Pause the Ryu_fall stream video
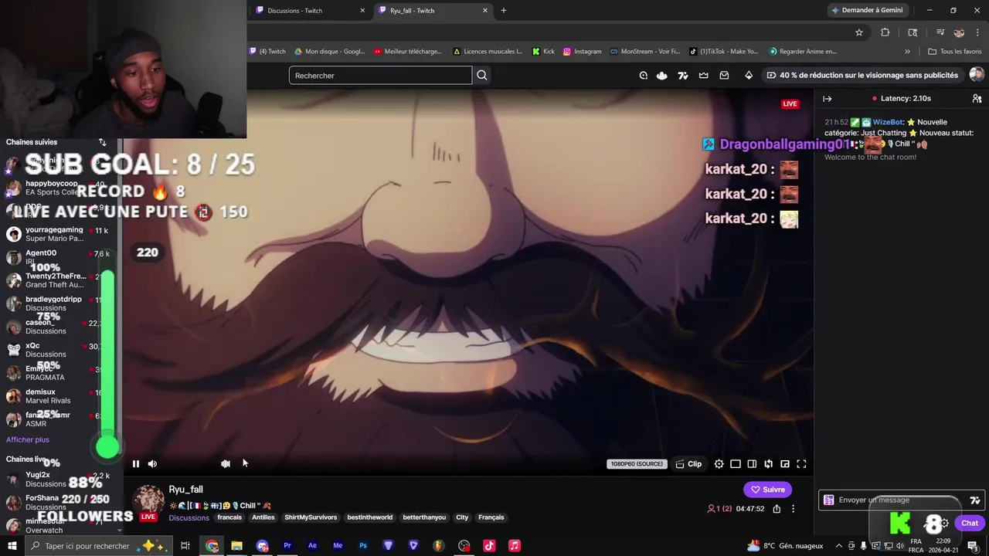989x556 pixels. pos(135,464)
